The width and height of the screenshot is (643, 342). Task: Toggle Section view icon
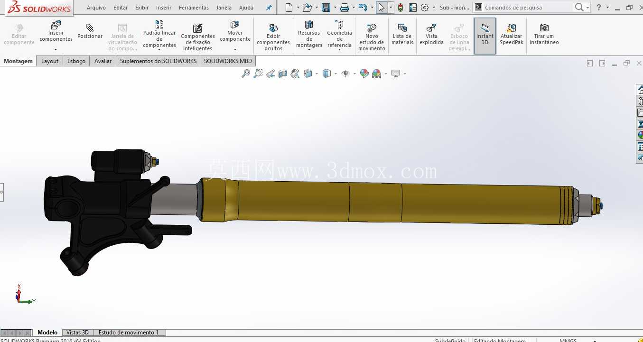283,74
